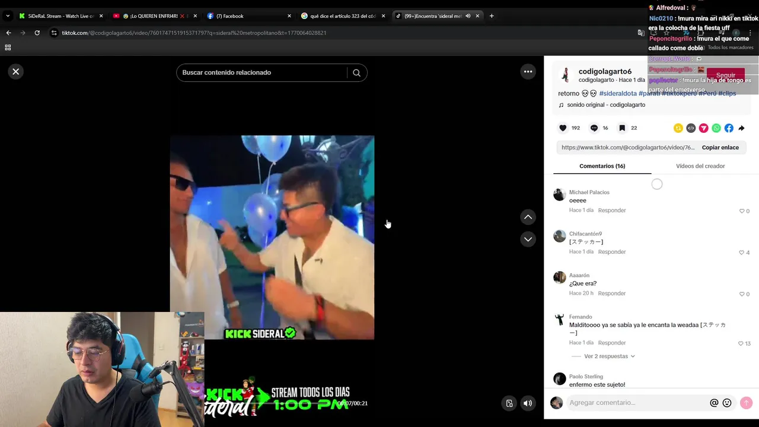Focus the 'Agregar comentario...' input field
The width and height of the screenshot is (759, 427).
coord(637,403)
